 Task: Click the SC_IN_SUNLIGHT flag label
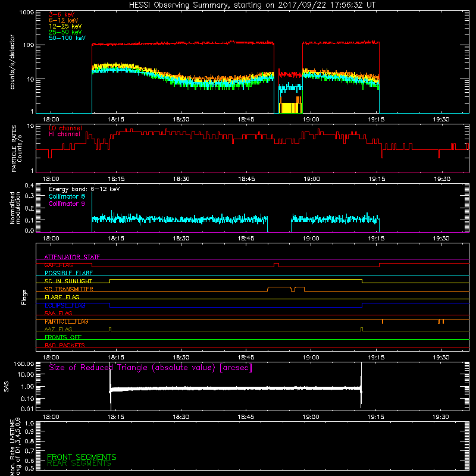click(68, 281)
